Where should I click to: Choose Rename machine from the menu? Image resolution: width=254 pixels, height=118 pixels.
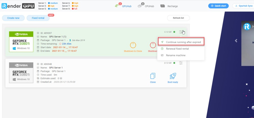click(x=175, y=55)
